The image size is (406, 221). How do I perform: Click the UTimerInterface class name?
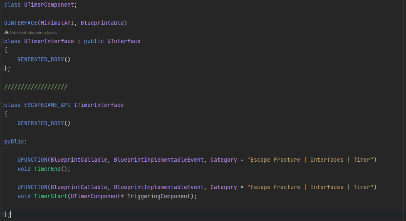point(49,41)
